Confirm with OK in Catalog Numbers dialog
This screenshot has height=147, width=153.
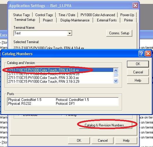[x=138, y=64]
